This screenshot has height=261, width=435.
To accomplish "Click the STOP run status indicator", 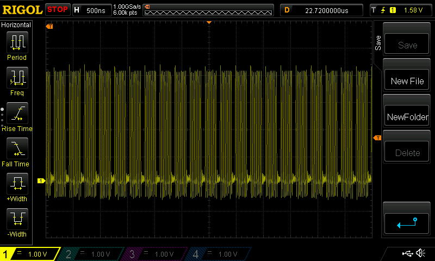I will pyautogui.click(x=57, y=10).
